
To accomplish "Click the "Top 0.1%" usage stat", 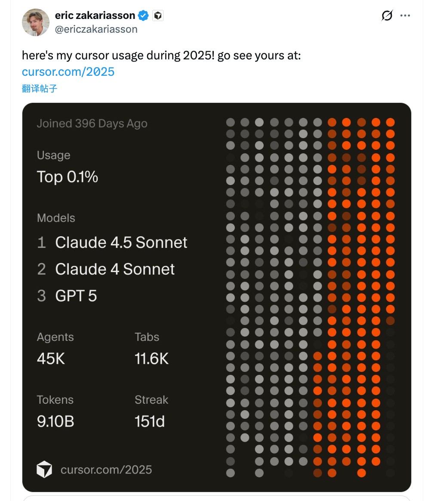I will click(x=68, y=177).
